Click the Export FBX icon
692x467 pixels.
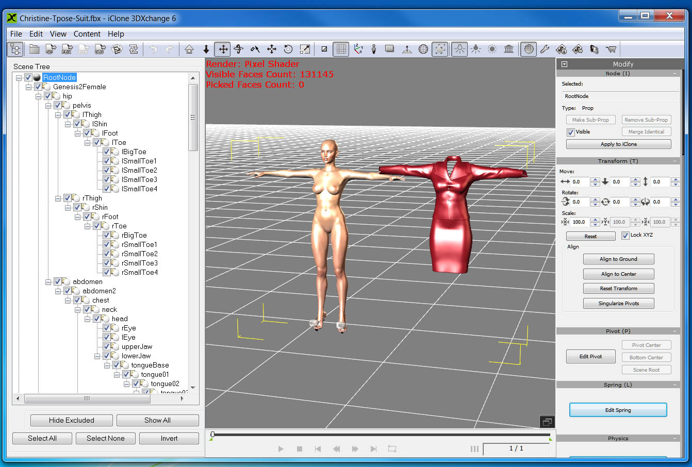67,49
